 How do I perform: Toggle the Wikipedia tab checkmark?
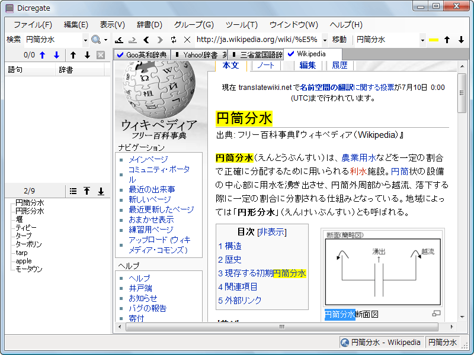coord(291,54)
